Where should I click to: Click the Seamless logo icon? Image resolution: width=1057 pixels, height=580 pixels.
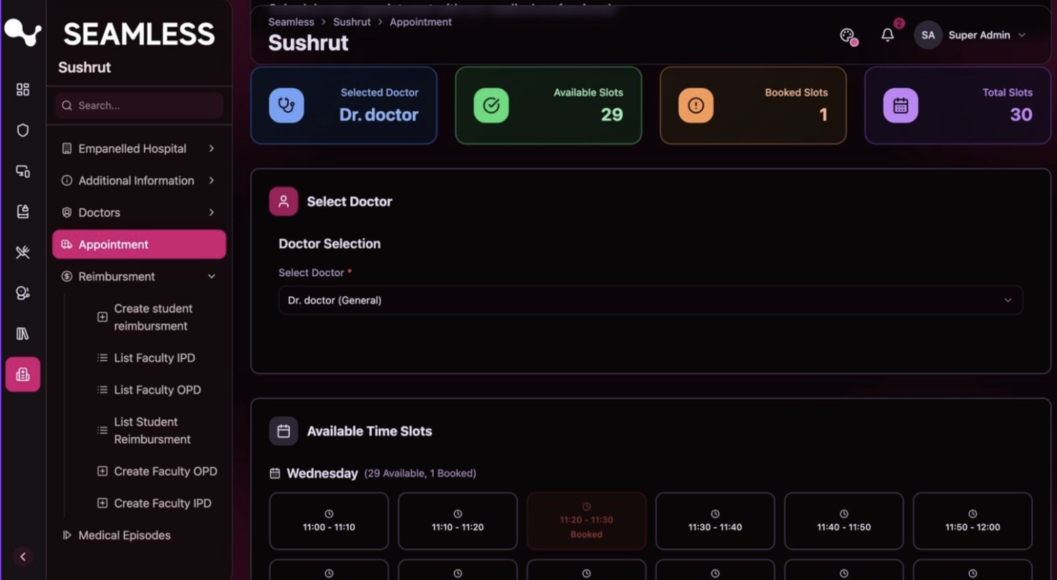tap(23, 32)
